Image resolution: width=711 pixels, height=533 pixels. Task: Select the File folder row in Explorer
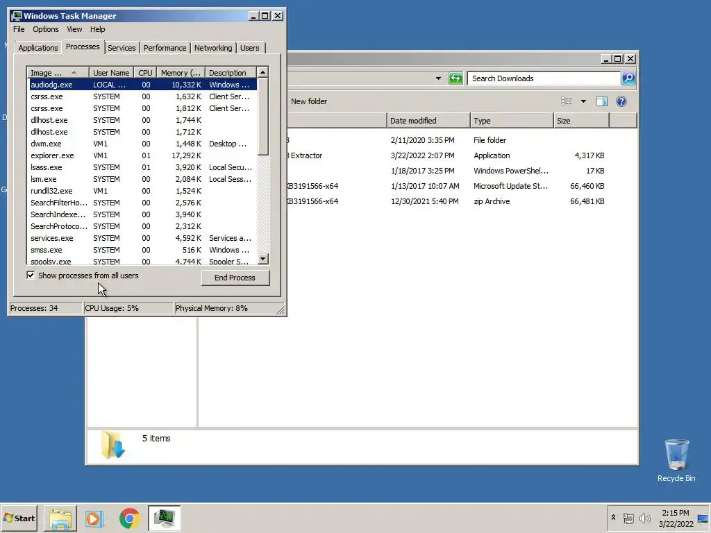tap(449, 140)
